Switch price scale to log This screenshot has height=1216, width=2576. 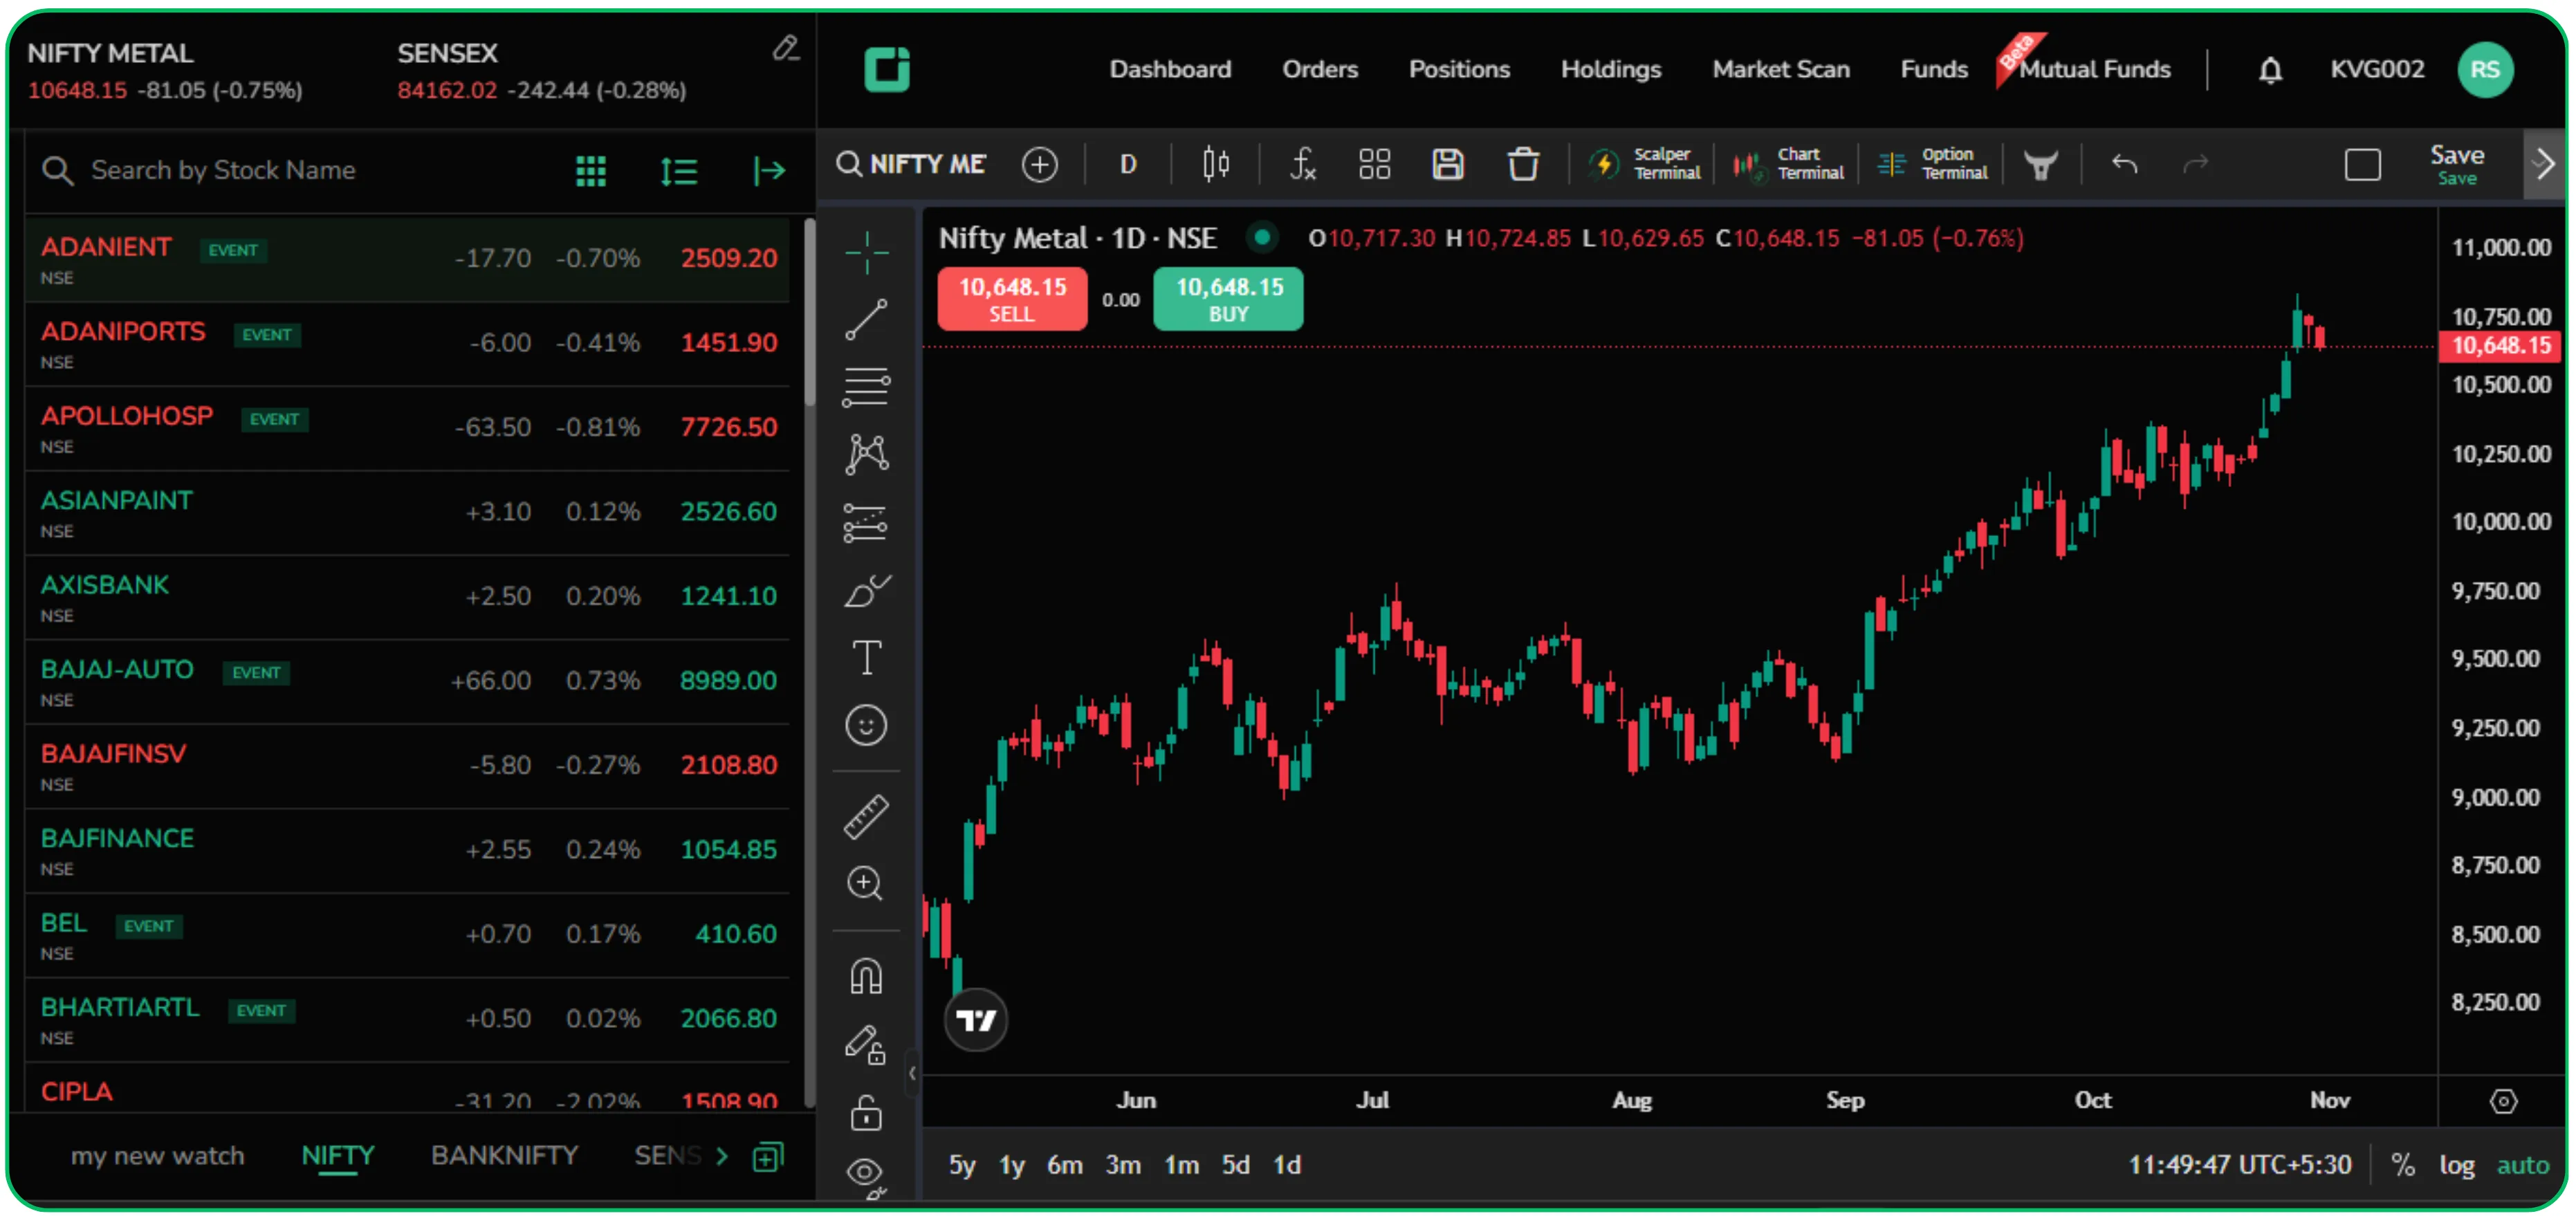(x=2457, y=1164)
